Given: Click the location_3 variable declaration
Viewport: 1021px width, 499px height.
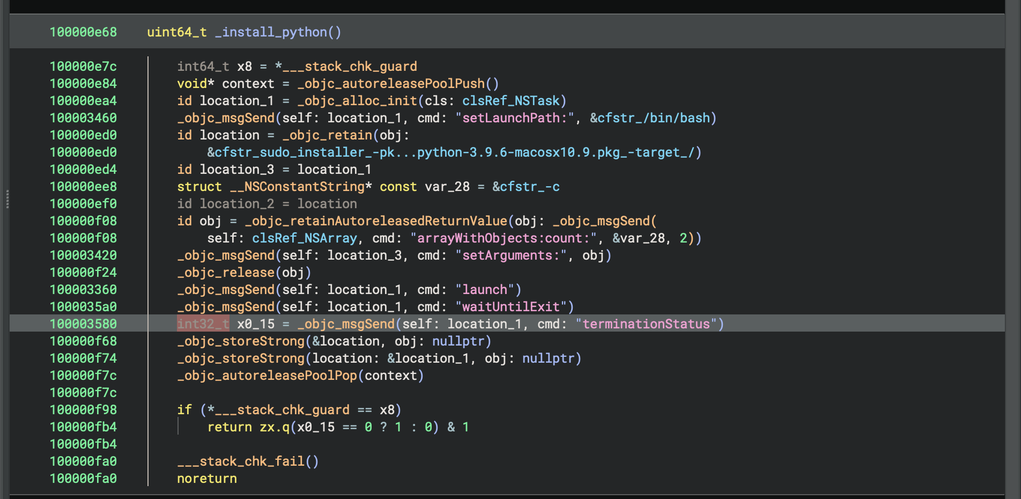Looking at the screenshot, I should click(x=237, y=170).
